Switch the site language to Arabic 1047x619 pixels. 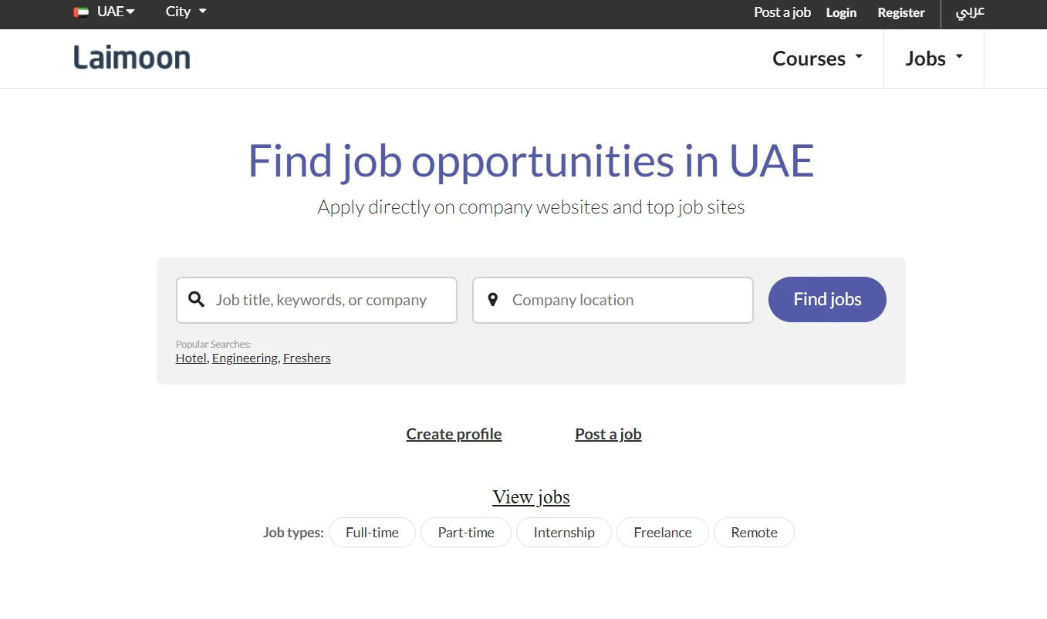pyautogui.click(x=970, y=12)
